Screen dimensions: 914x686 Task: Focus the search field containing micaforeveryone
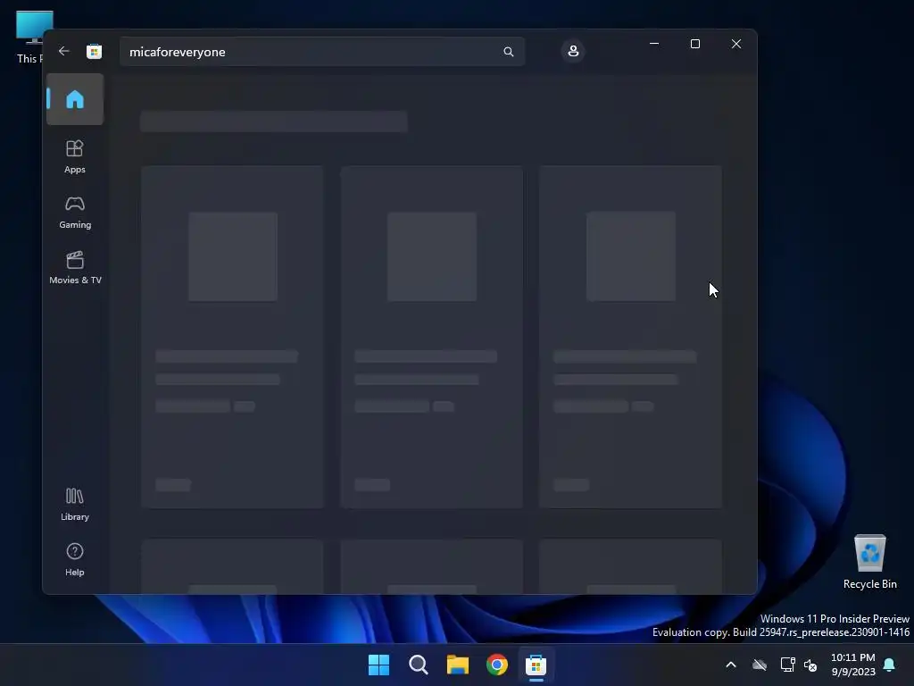[x=321, y=52]
